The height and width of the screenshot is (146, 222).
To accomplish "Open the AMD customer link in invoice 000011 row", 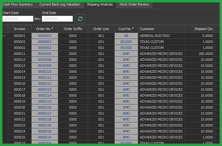I will [x=126, y=54].
